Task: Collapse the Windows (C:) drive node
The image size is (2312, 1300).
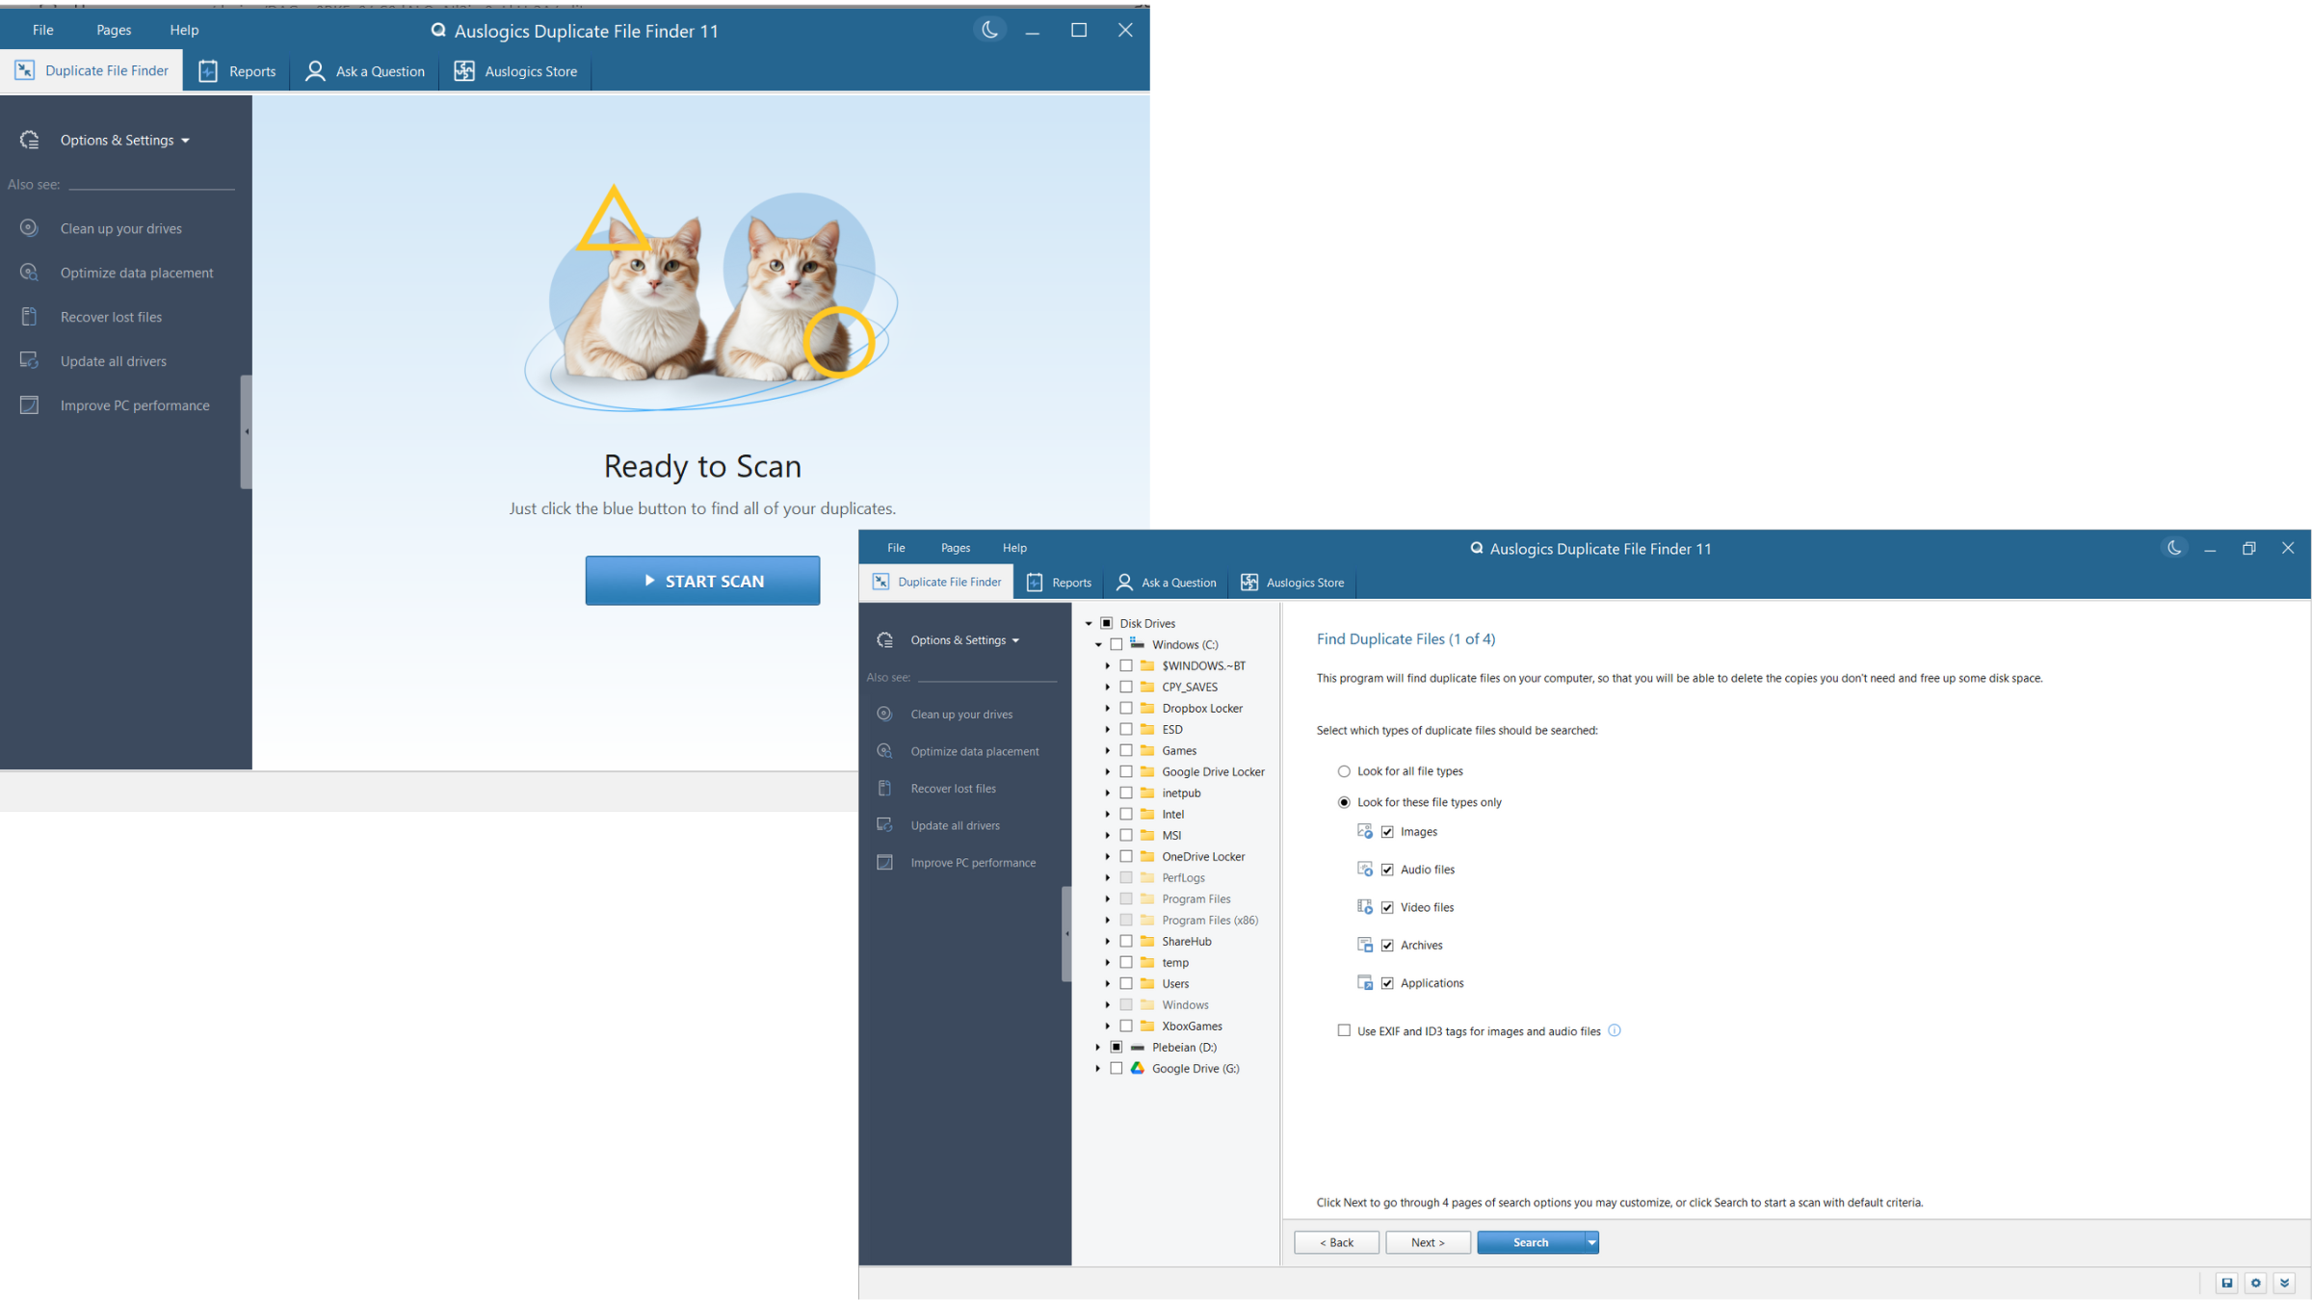Action: tap(1097, 644)
